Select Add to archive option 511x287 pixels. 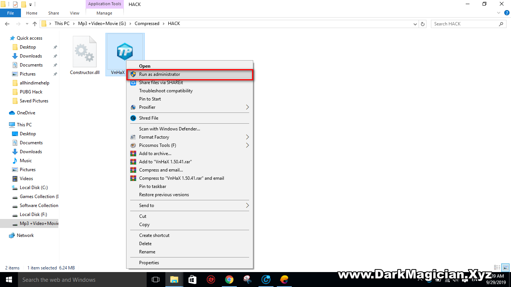coord(190,154)
